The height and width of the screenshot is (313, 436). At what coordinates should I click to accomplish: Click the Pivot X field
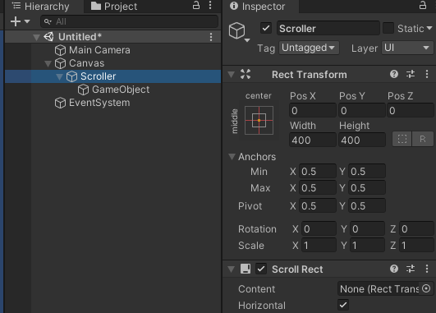click(318, 205)
